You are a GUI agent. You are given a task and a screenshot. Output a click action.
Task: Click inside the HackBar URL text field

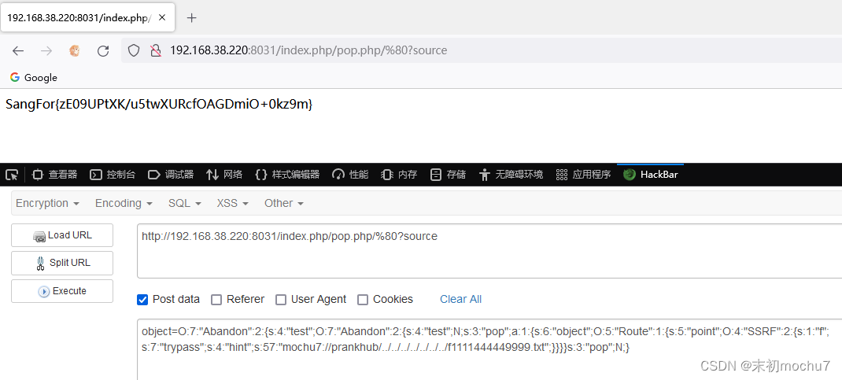coord(489,251)
